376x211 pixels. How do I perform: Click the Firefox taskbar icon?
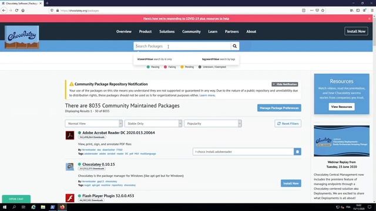tap(62, 207)
